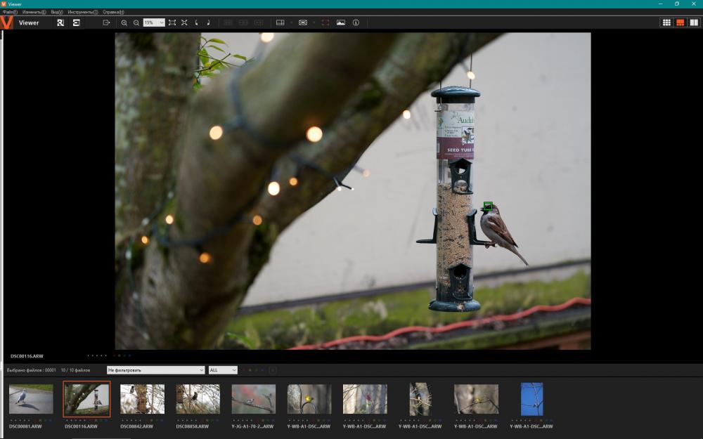This screenshot has height=439, width=703.
Task: Click the green focus point box on the sparrow
Action: pyautogui.click(x=488, y=206)
